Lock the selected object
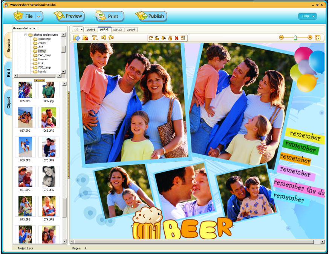Image resolution: width=329 pixels, height=254 pixels. click(x=170, y=38)
